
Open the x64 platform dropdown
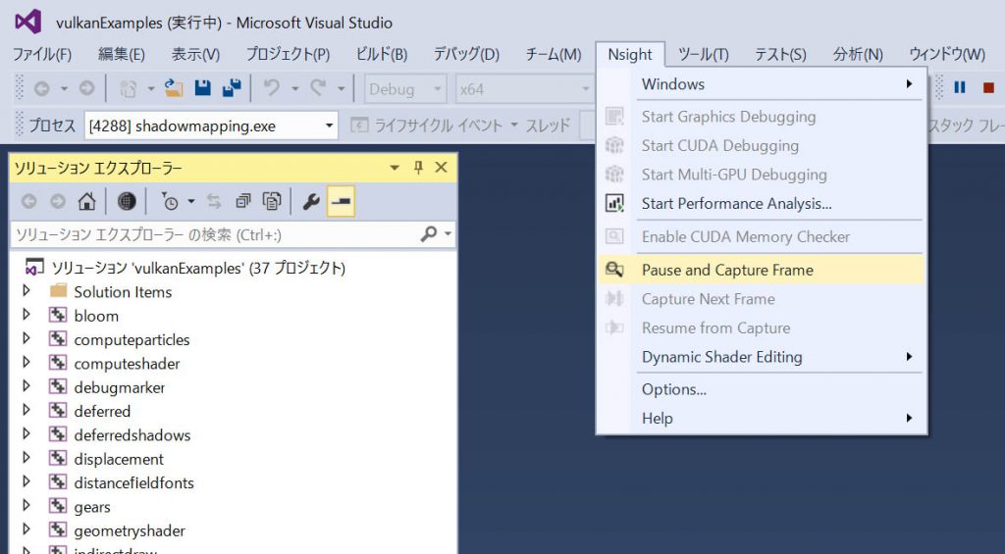click(524, 89)
